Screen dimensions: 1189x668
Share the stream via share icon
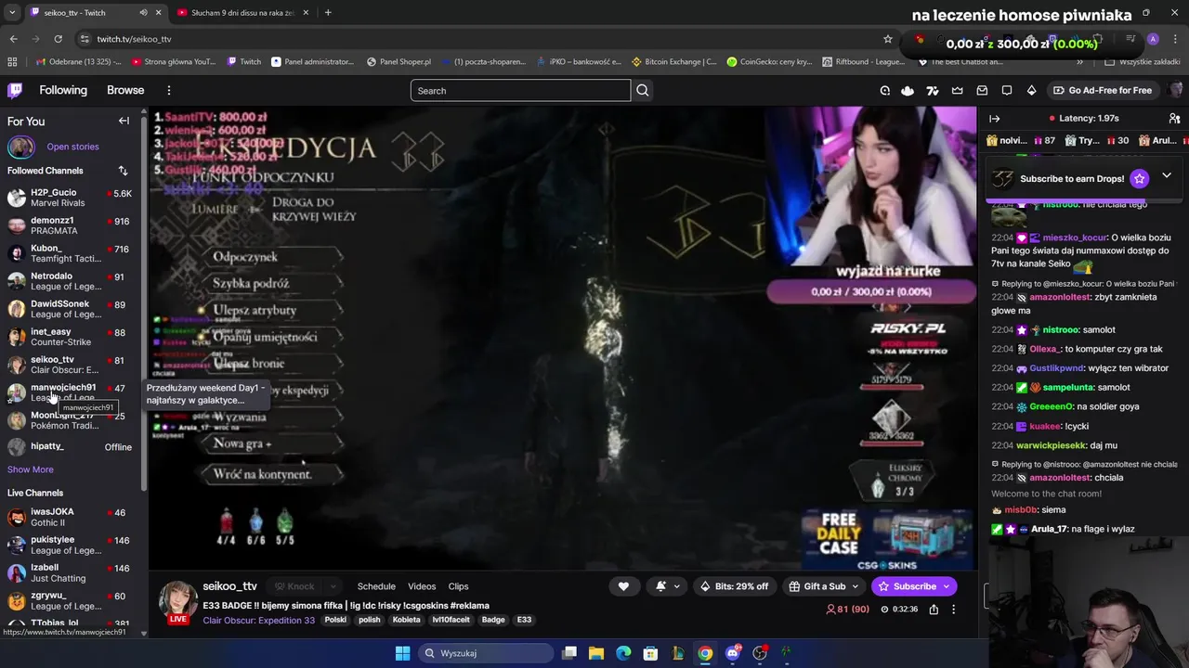click(x=934, y=610)
